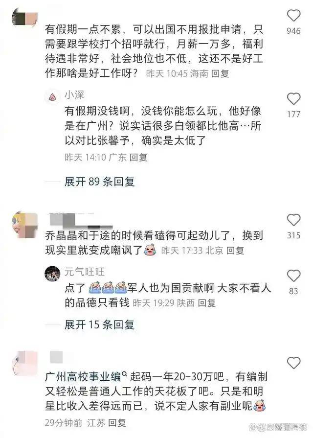Tap heart on comment with 315 likes
The height and width of the screenshot is (438, 313).
tap(293, 220)
